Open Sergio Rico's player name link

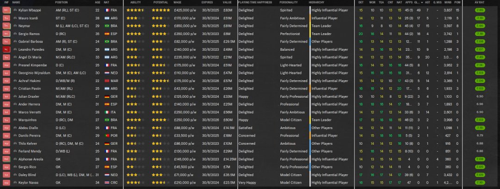click(x=27, y=167)
